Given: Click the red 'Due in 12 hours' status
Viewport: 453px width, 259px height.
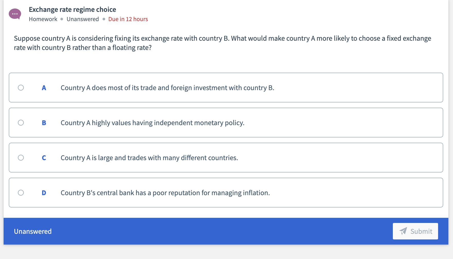Looking at the screenshot, I should 128,19.
